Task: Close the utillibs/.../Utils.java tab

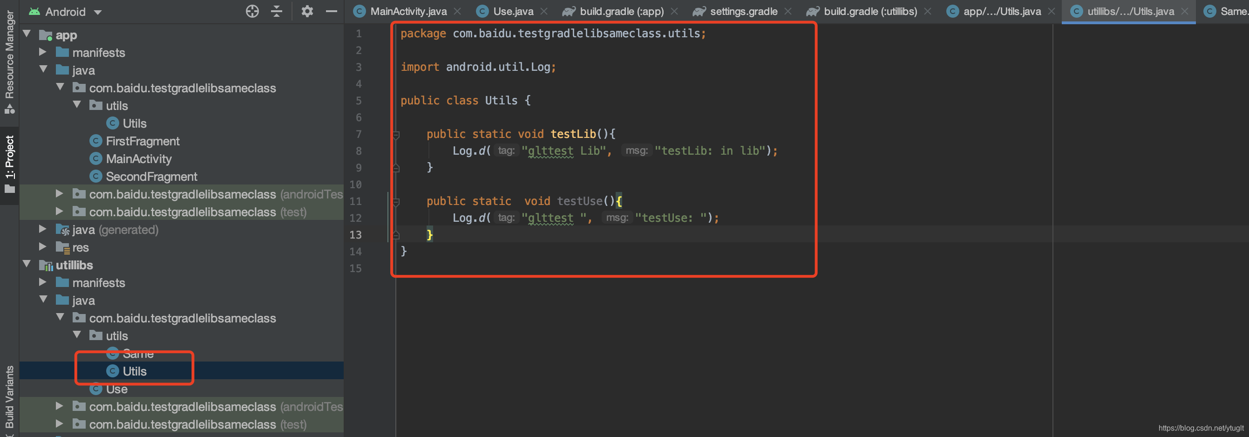Action: [1185, 12]
